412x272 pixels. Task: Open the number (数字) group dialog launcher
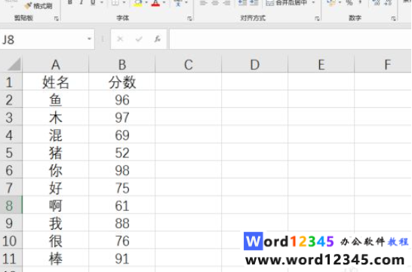tap(393, 18)
